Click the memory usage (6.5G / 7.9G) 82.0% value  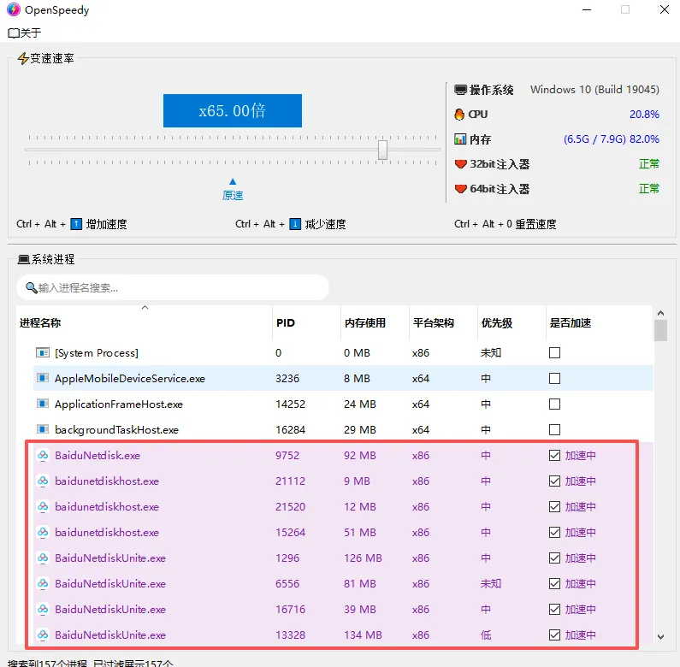(612, 139)
